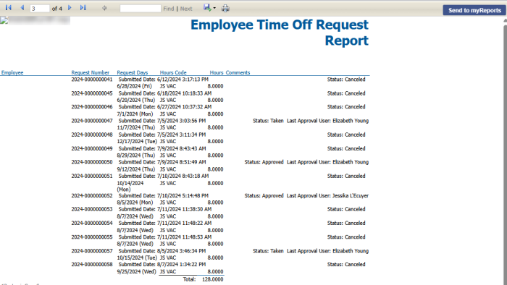The height and width of the screenshot is (285, 507).
Task: Jump to the last report page
Action: click(x=83, y=7)
